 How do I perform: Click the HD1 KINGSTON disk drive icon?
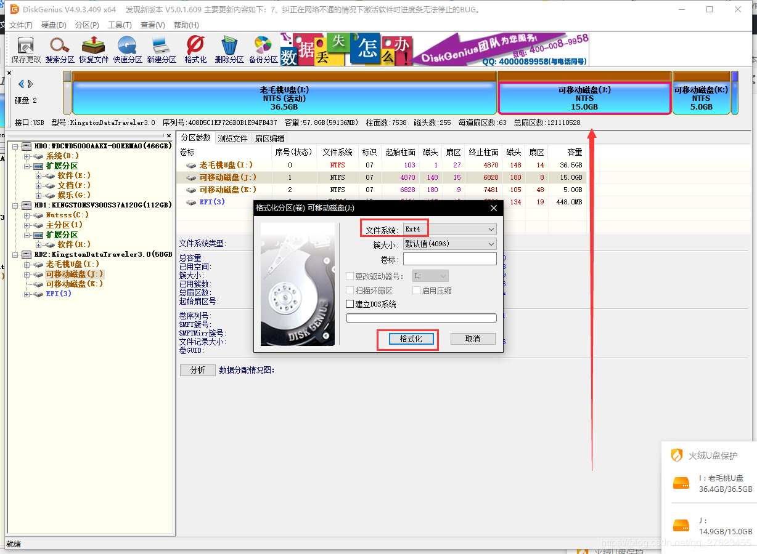pyautogui.click(x=26, y=205)
